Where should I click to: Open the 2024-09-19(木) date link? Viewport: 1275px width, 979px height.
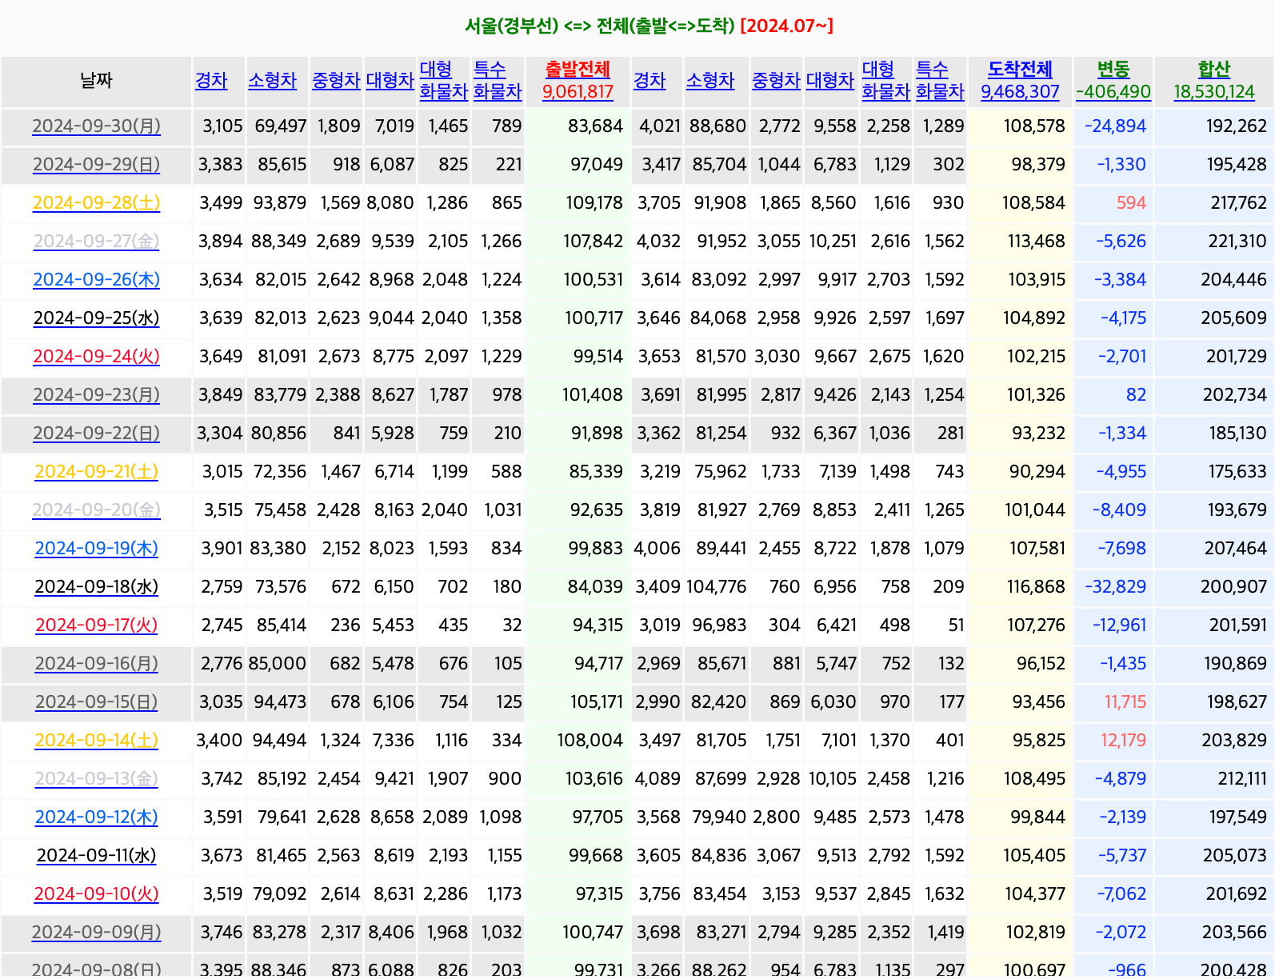tap(96, 549)
